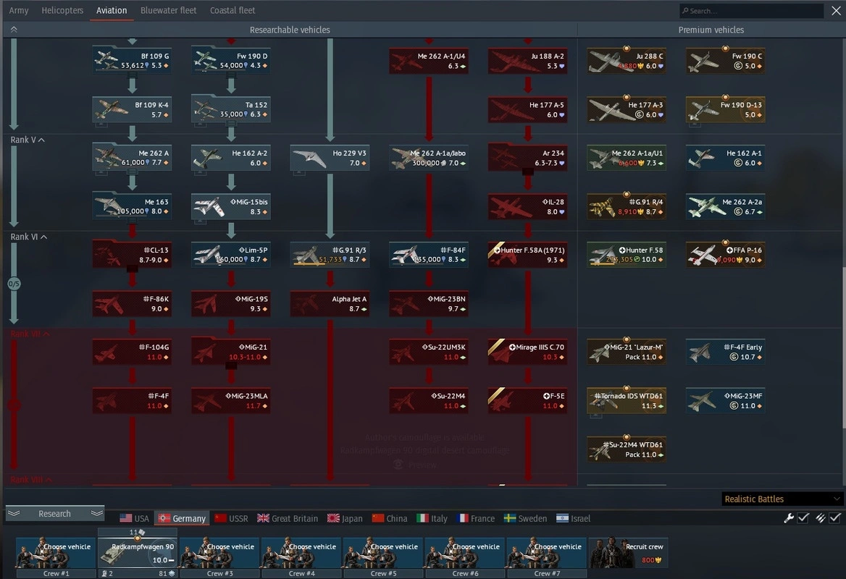Open the Bluewater fleet tab
This screenshot has height=579, width=846.
click(x=168, y=11)
